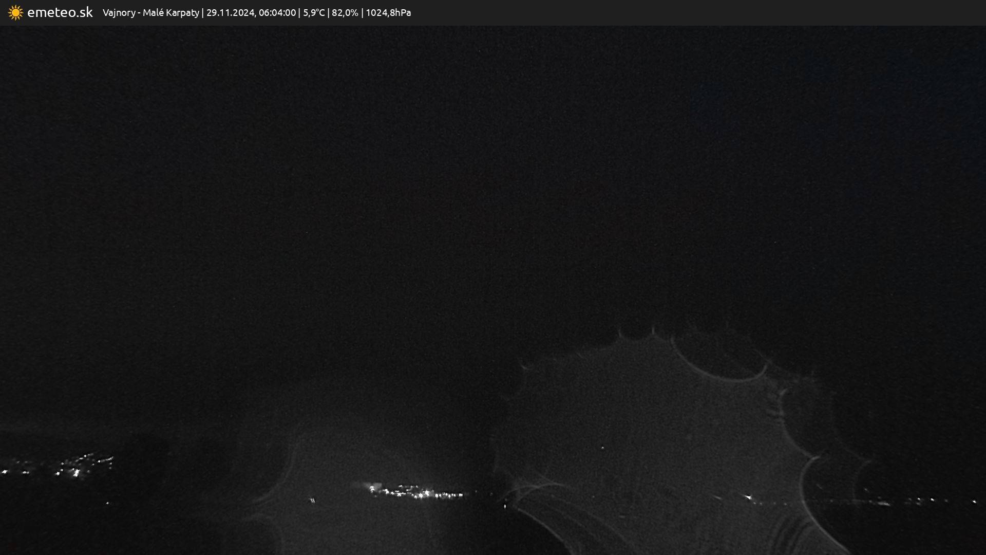
Task: Select the Vajnory - Malé Karpaty location label
Action: (150, 12)
